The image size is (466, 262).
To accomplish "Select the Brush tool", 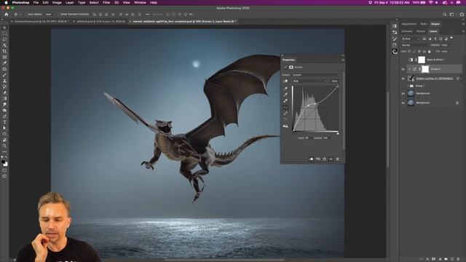I will coord(4,75).
